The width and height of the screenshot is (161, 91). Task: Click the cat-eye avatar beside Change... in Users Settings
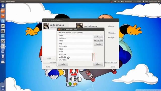79,25
